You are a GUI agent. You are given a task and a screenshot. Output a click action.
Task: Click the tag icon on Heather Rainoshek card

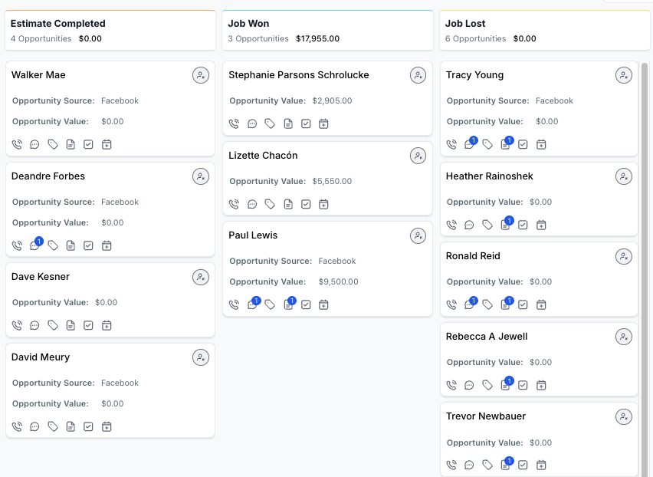pyautogui.click(x=487, y=225)
